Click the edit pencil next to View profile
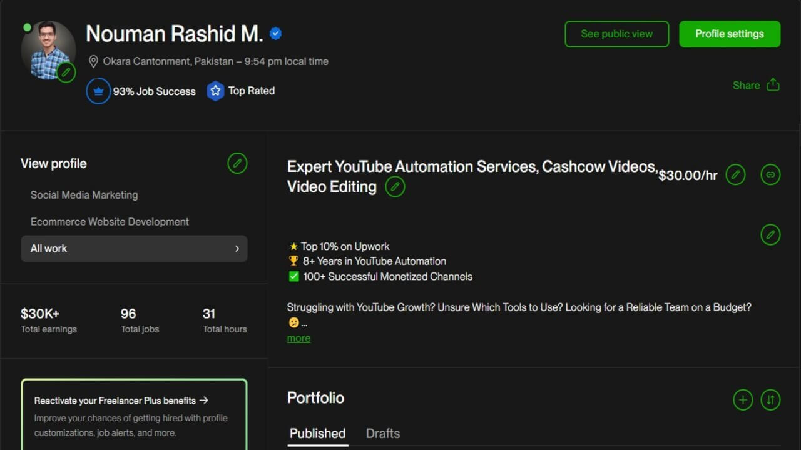The image size is (801, 450). pyautogui.click(x=237, y=164)
